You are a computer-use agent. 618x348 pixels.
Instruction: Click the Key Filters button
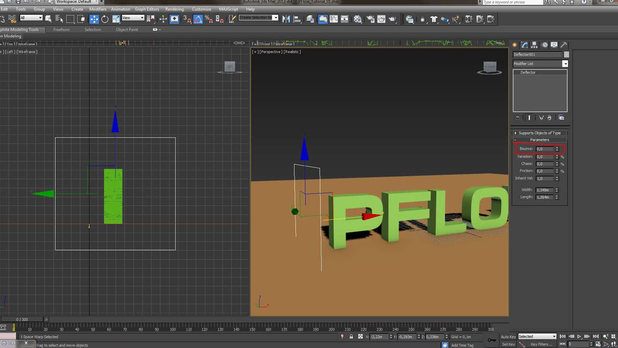[x=541, y=344]
